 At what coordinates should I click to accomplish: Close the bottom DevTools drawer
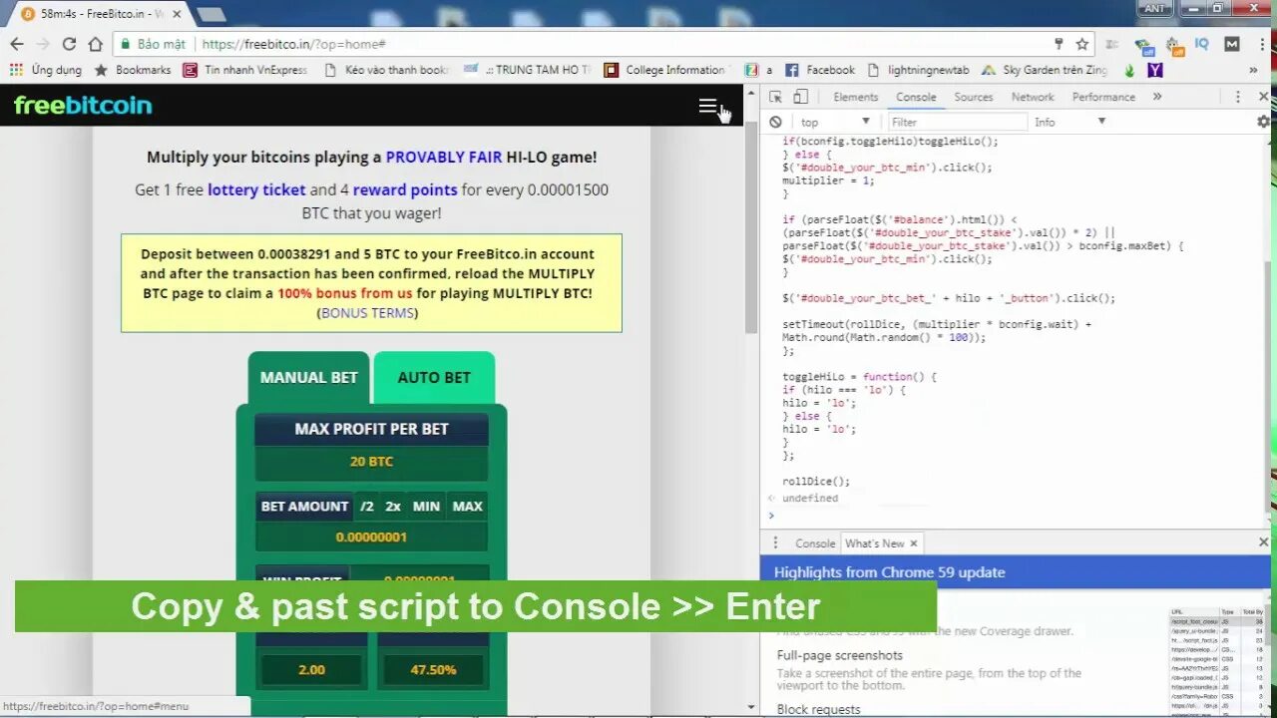tap(1263, 542)
